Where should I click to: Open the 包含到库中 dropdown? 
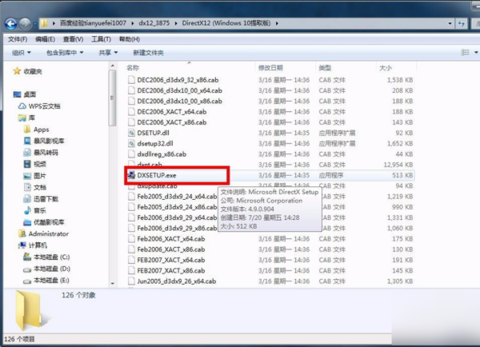[66, 52]
